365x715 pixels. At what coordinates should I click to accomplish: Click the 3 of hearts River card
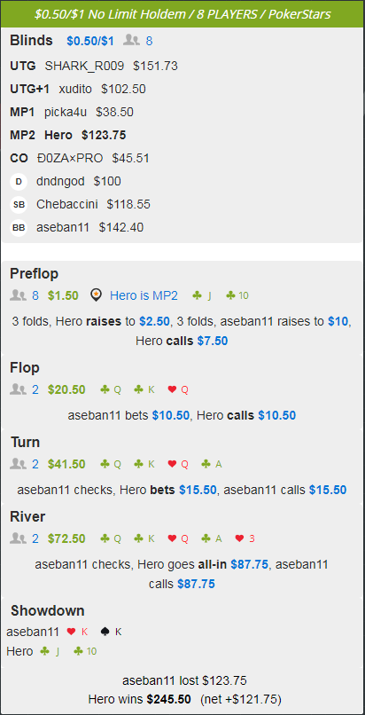[x=245, y=538]
